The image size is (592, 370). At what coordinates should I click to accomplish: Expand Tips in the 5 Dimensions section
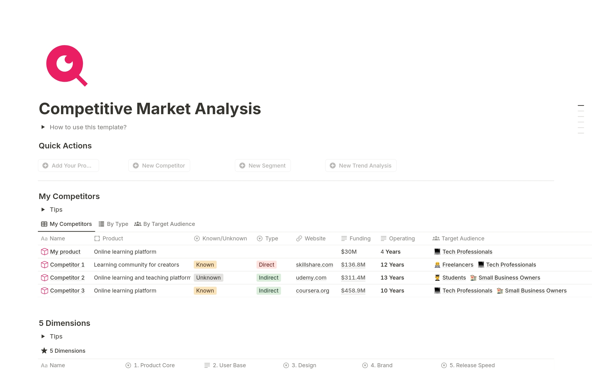43,336
